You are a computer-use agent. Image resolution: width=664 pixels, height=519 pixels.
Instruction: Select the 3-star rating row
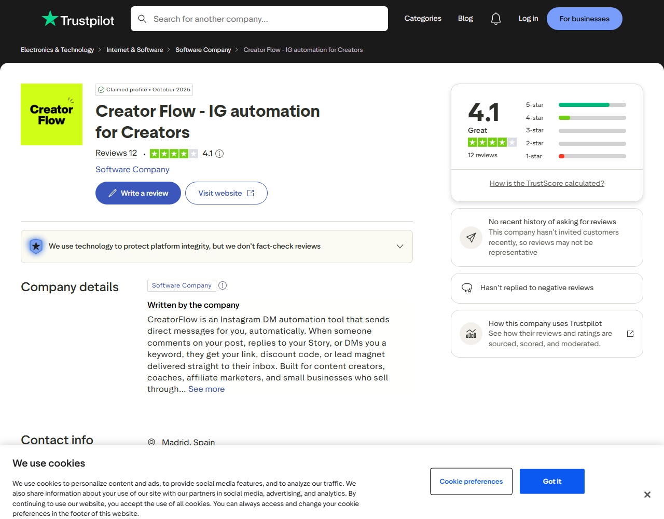(576, 131)
